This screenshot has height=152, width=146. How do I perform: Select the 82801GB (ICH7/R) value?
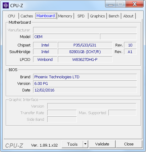[85, 52]
